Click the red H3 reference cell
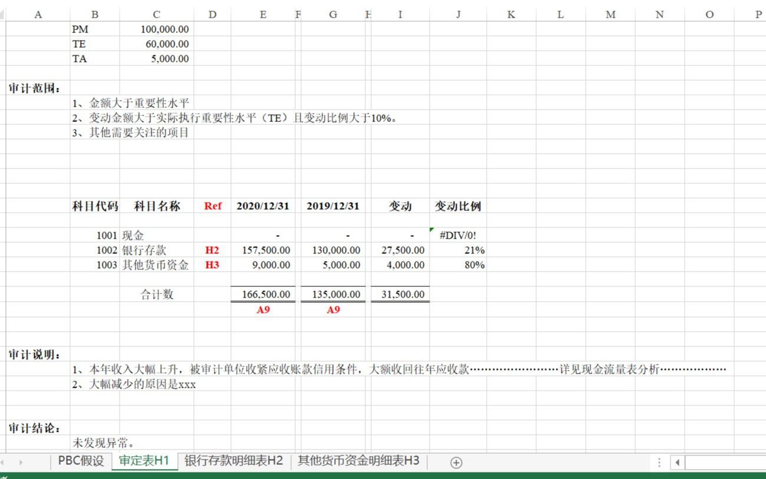The height and width of the screenshot is (479, 766). pos(212,265)
